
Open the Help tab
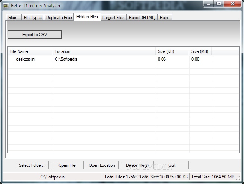[165, 17]
